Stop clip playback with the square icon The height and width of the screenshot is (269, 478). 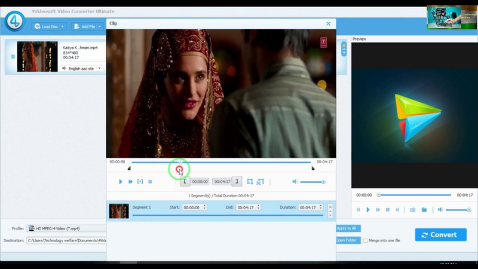click(x=150, y=182)
